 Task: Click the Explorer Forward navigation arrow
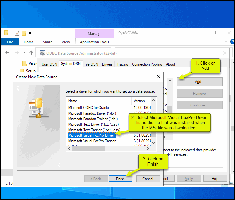pos(17,52)
